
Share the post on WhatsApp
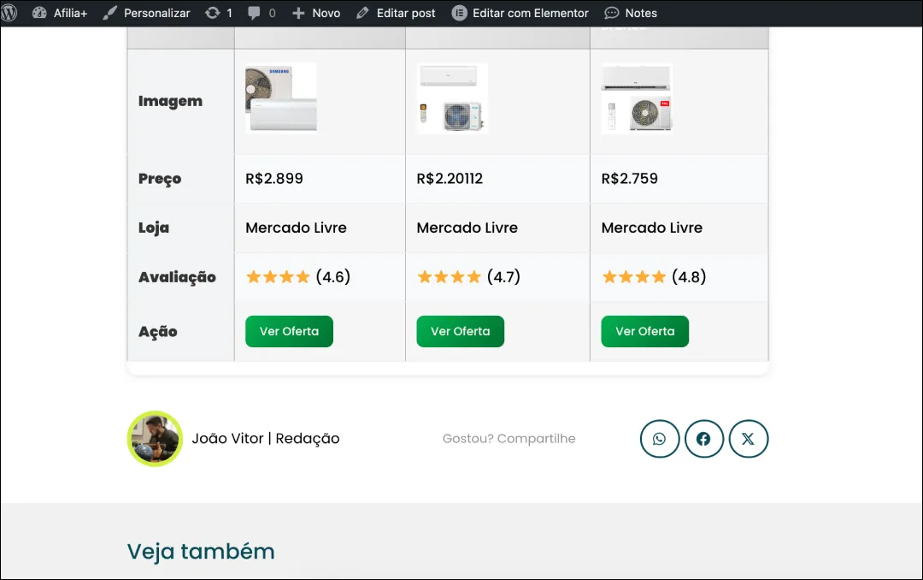(659, 439)
